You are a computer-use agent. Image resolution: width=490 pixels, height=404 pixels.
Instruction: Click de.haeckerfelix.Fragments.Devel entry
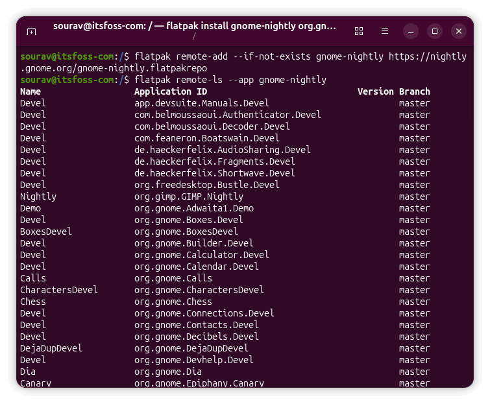(215, 161)
